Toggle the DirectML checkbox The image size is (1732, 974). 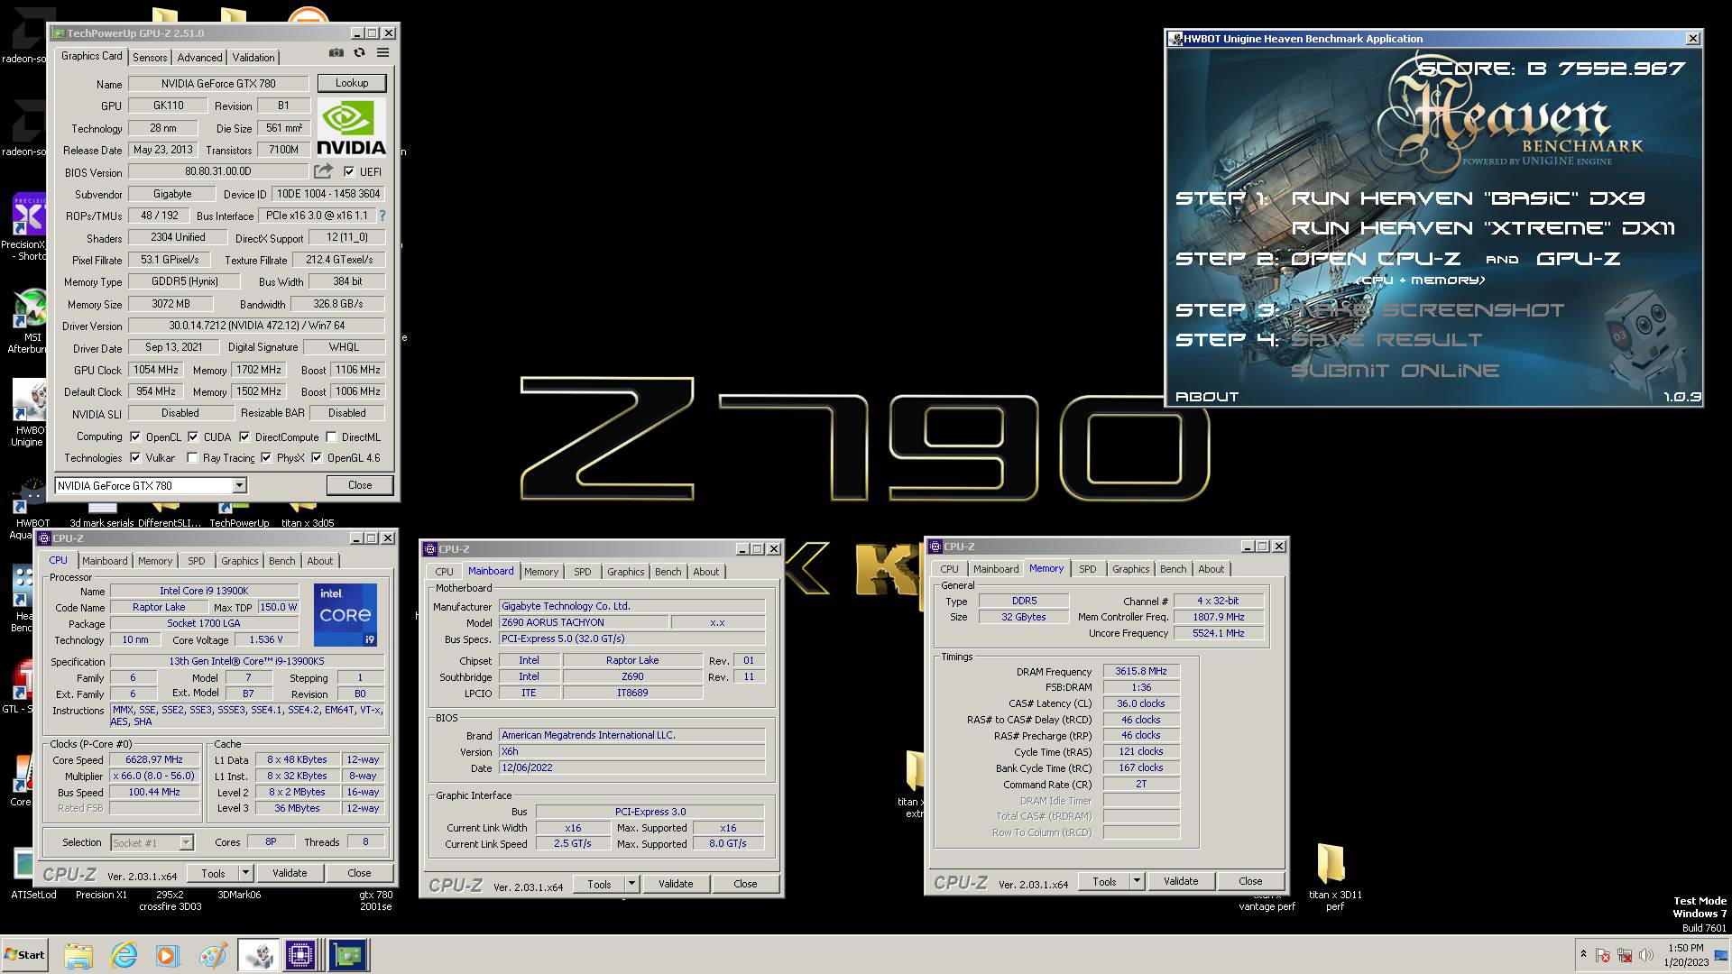331,436
